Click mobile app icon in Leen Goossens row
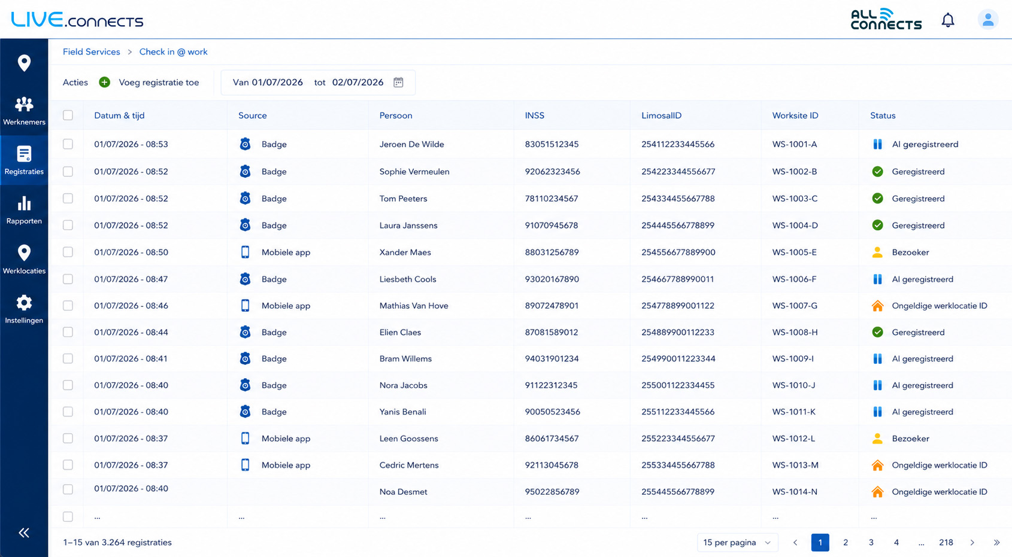Screen dimensions: 1012x557 tap(245, 439)
